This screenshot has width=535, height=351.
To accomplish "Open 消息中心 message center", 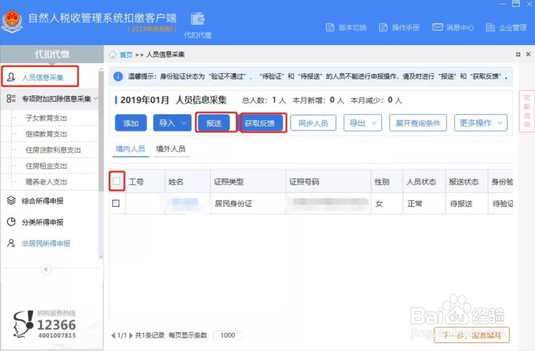I will tap(453, 27).
